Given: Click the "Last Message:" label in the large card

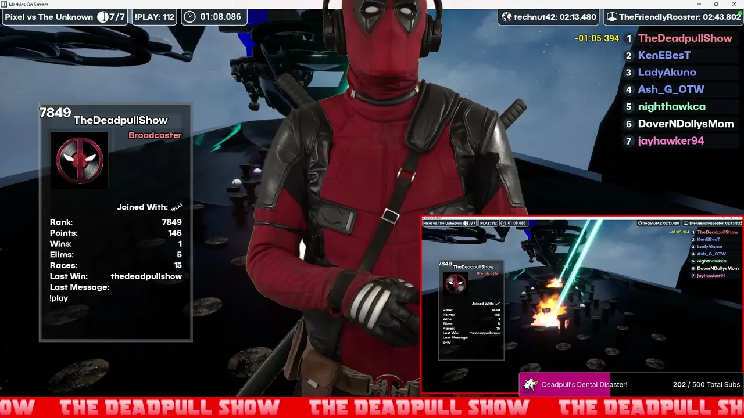Looking at the screenshot, I should [80, 287].
